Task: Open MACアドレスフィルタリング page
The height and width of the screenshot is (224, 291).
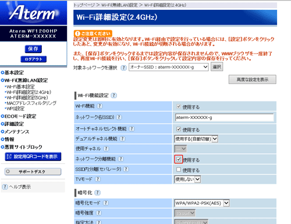Action: (x=31, y=103)
